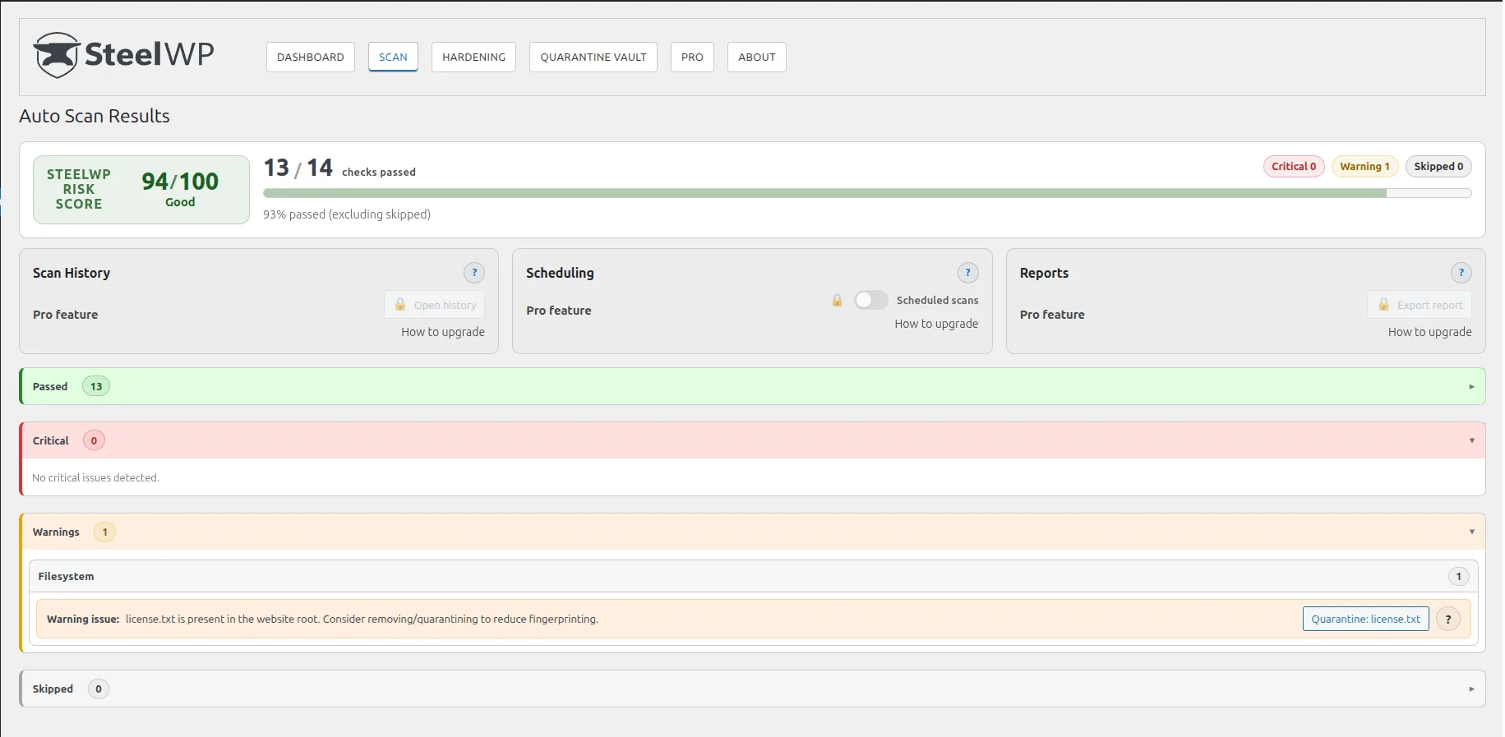Image resolution: width=1505 pixels, height=737 pixels.
Task: Click the Warning 1 badge
Action: 1364,166
